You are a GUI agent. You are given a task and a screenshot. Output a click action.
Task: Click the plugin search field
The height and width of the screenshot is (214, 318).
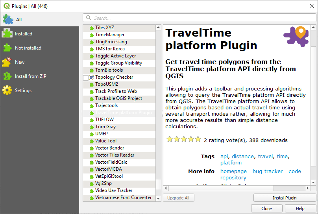click(201, 18)
